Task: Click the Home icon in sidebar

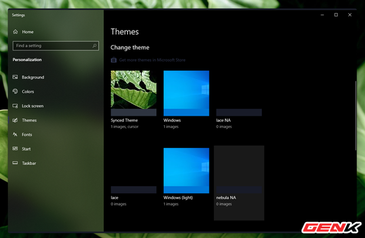Action: [15, 31]
